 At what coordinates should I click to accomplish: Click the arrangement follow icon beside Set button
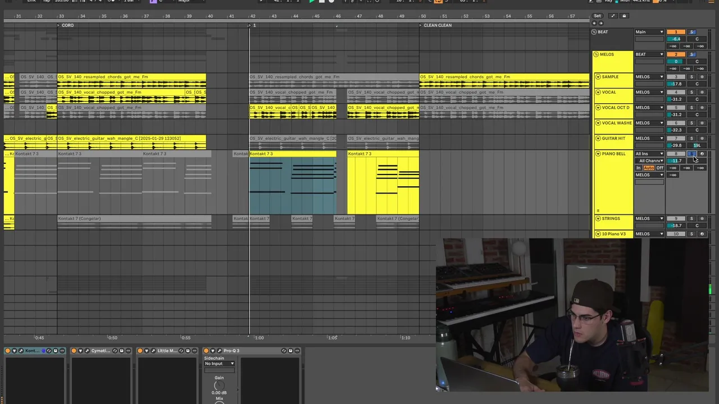[613, 16]
